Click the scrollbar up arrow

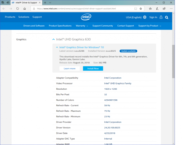point(173,14)
